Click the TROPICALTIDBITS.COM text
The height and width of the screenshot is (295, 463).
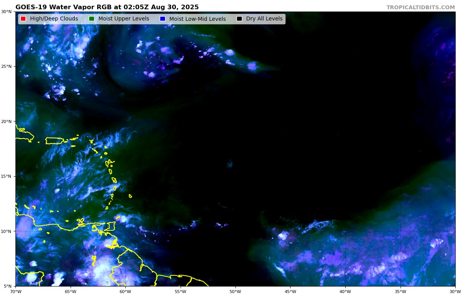click(421, 7)
